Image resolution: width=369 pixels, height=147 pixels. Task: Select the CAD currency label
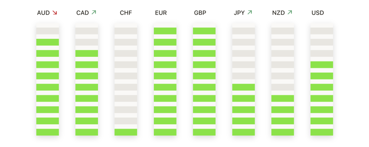click(x=83, y=13)
